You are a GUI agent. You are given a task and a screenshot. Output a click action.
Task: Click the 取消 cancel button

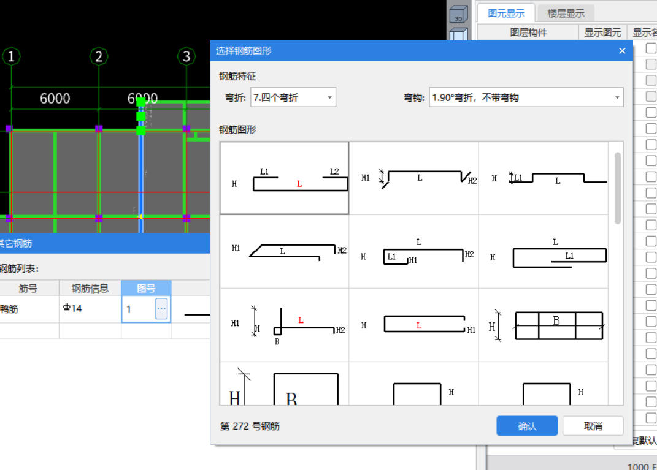click(x=593, y=426)
